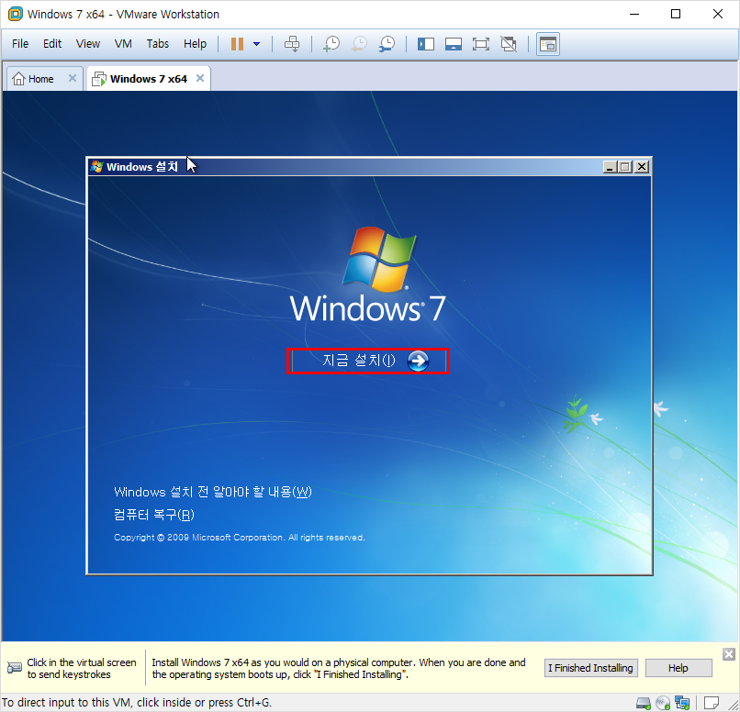This screenshot has height=712, width=740.
Task: Open the File menu
Action: tap(20, 44)
